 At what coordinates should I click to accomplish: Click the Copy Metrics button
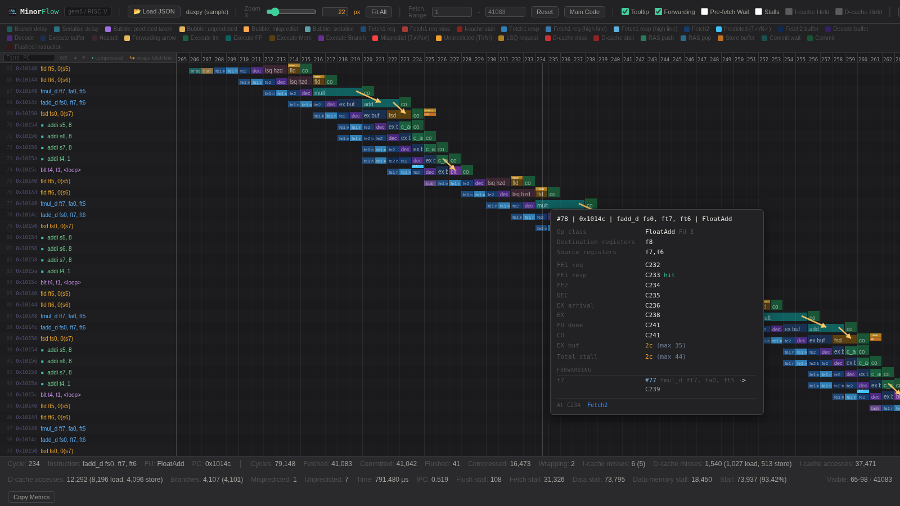tap(31, 497)
